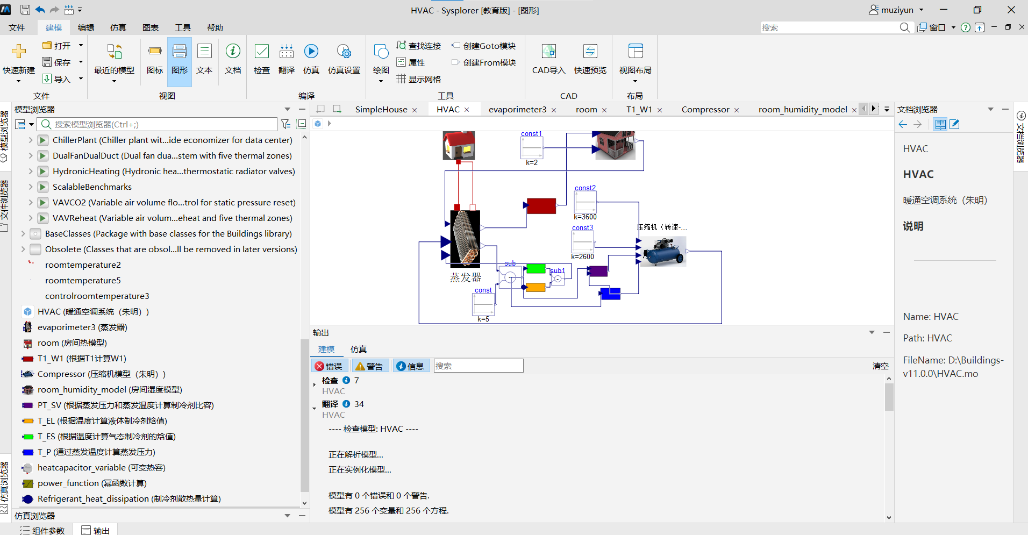Expand the DualFanDualDuct tree node

pos(31,155)
